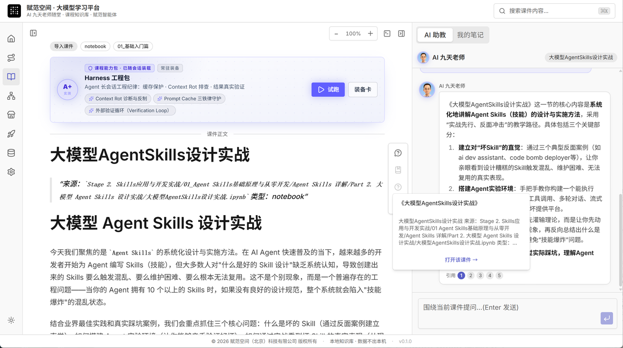Click the ask-question chat bubble icon
Image resolution: width=623 pixels, height=348 pixels.
398,153
